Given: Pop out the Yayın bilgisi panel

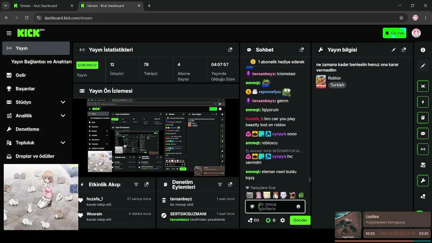Looking at the screenshot, I should pyautogui.click(x=404, y=50).
